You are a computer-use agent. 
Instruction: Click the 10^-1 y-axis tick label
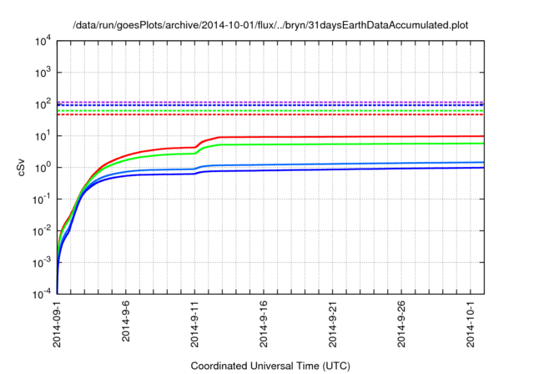point(42,200)
